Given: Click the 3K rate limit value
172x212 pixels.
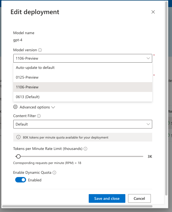Looking at the screenshot, I should [150, 156].
